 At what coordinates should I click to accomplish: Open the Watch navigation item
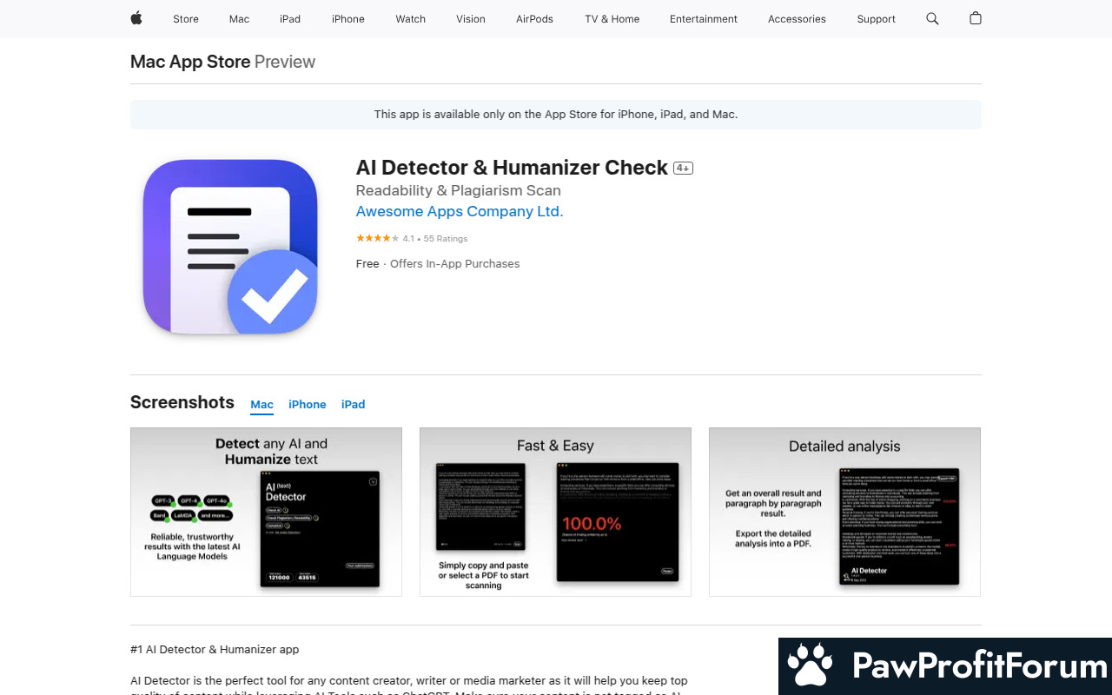coord(411,19)
